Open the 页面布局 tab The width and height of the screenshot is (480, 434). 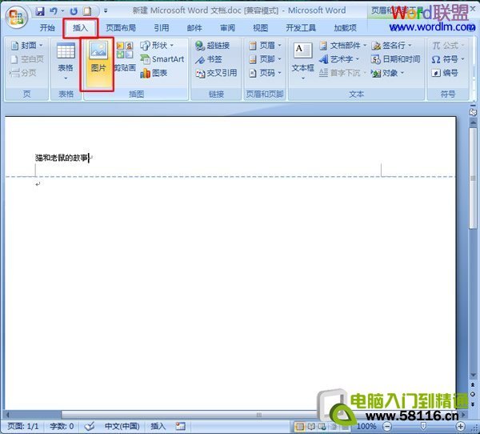tap(121, 28)
